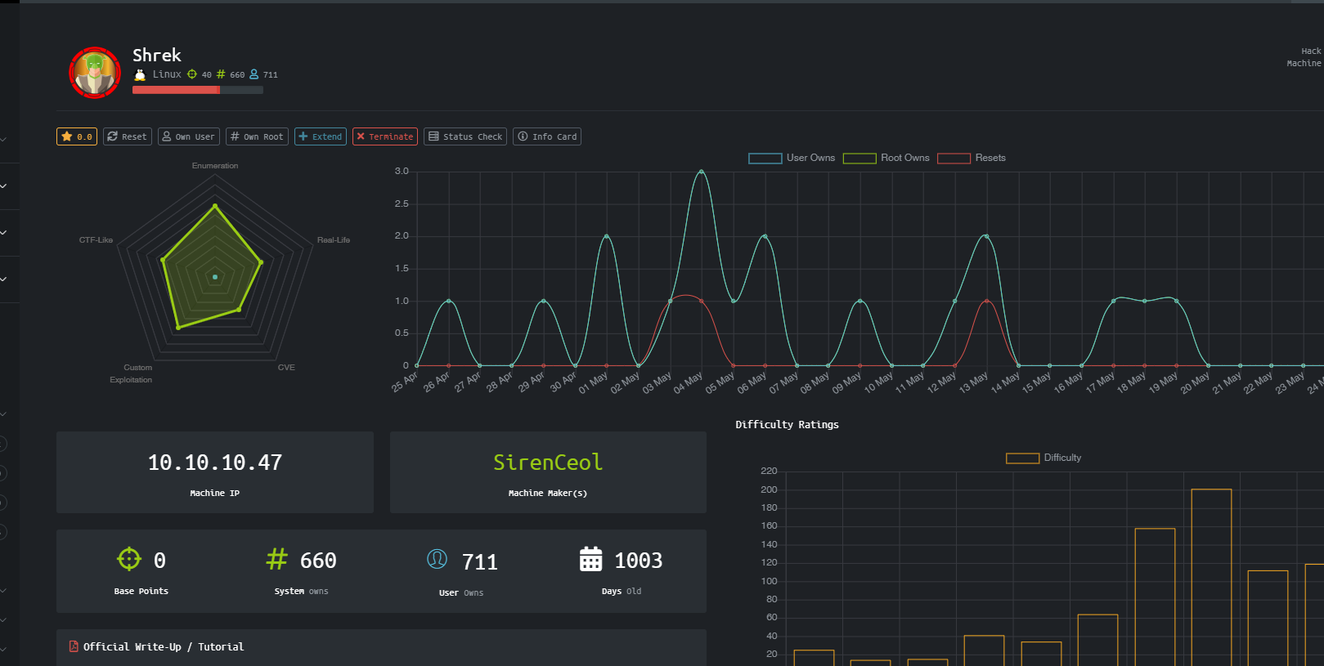Click the Machine Maker(s) label
The image size is (1324, 666).
548,494
